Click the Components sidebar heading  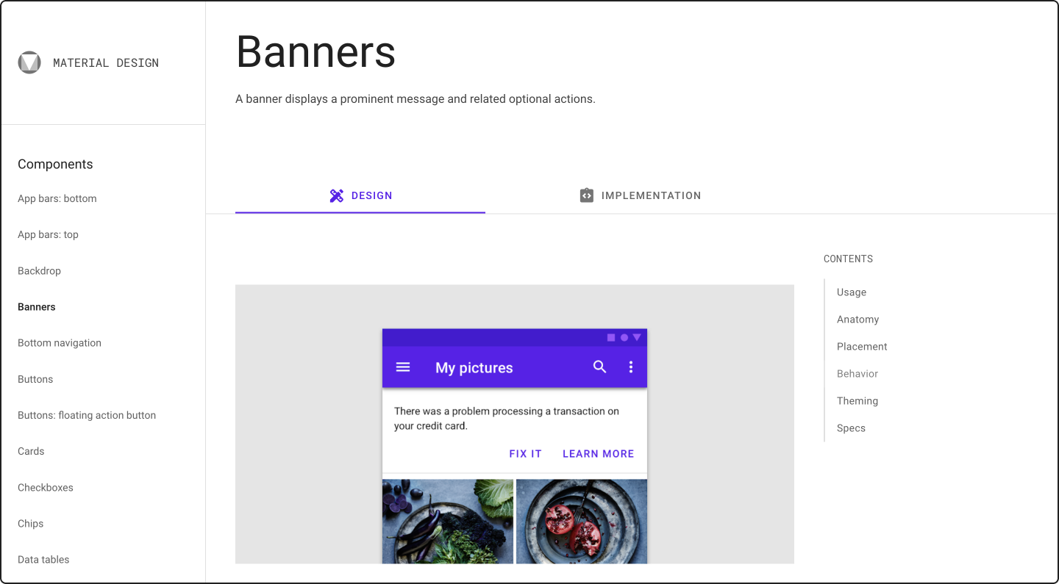[x=55, y=165]
